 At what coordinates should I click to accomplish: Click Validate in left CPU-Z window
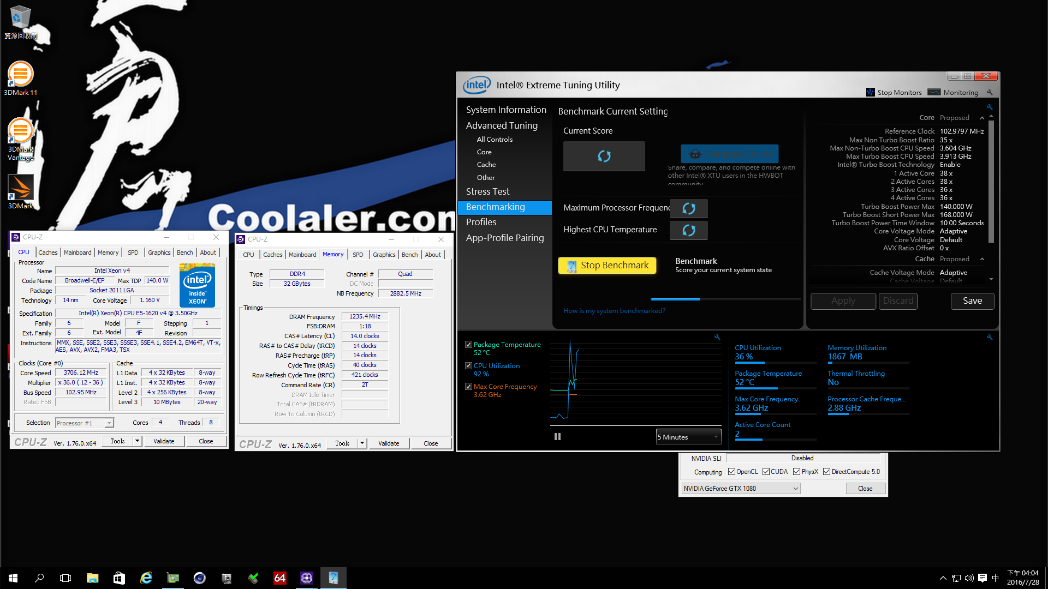pos(164,441)
